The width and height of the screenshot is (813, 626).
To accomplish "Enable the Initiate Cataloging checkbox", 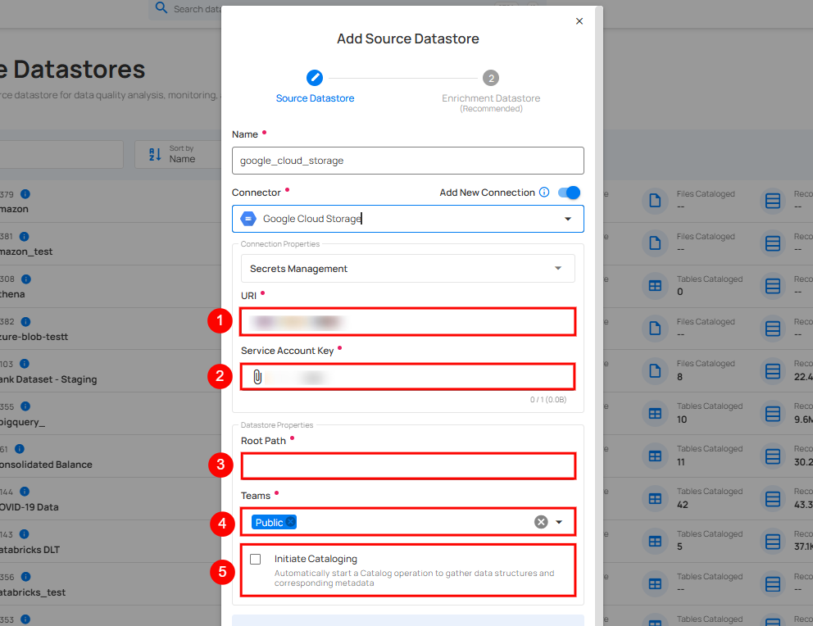I will pos(255,558).
